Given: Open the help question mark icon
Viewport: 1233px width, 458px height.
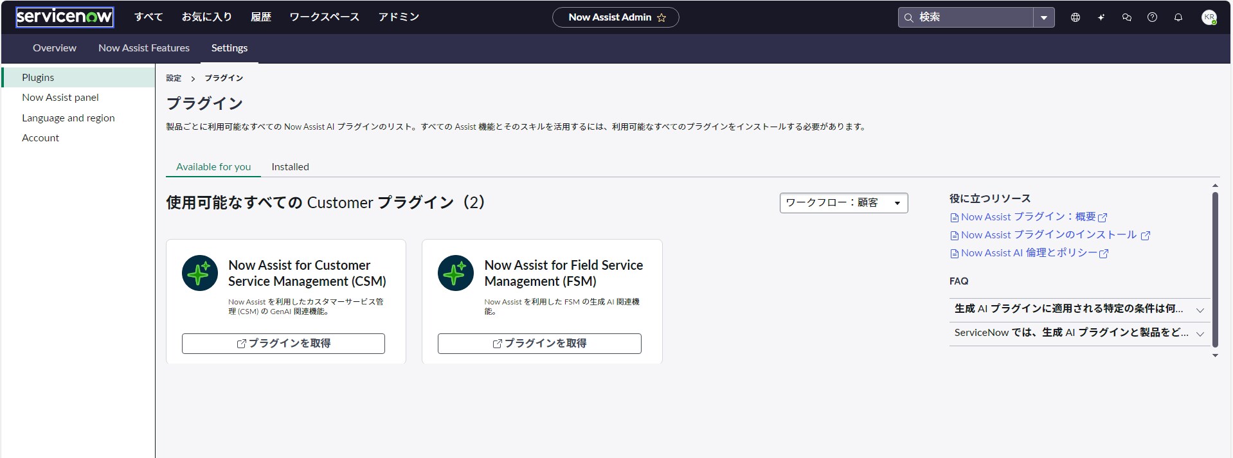Looking at the screenshot, I should pyautogui.click(x=1153, y=17).
